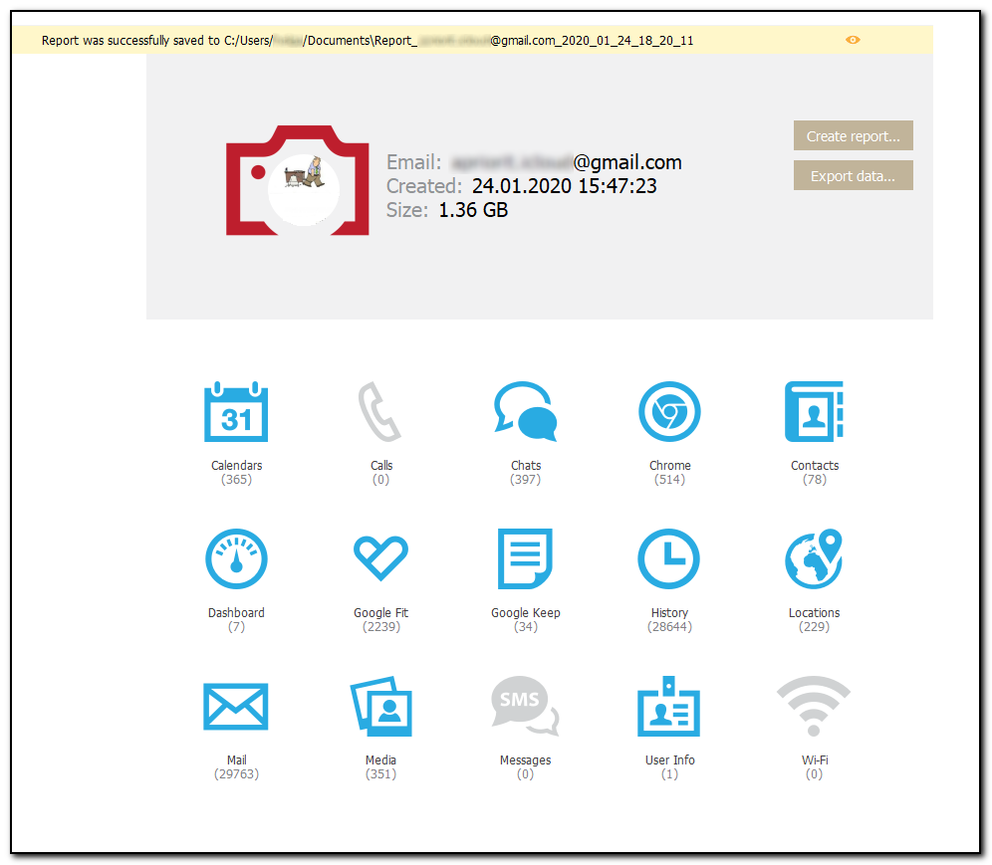The image size is (992, 865).
Task: Open the Chats speech bubble icon
Action: coord(525,411)
